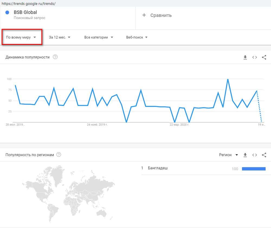This screenshot has width=271, height=228.
Task: Click the highest peak on the trend line
Action: tap(228, 79)
